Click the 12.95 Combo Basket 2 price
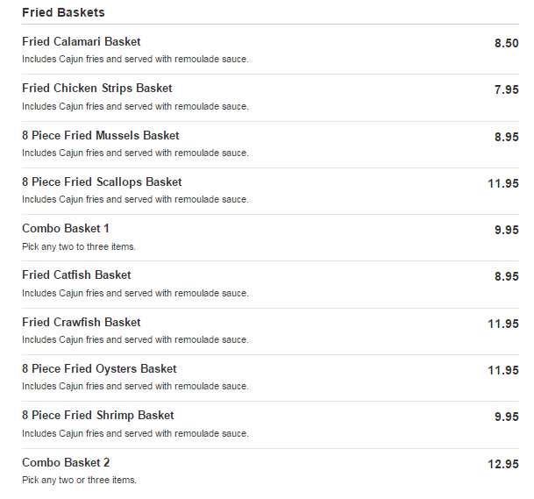 pos(502,464)
